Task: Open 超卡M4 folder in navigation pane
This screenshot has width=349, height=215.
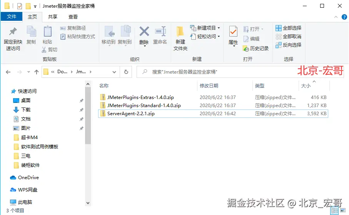Action: [x=29, y=138]
